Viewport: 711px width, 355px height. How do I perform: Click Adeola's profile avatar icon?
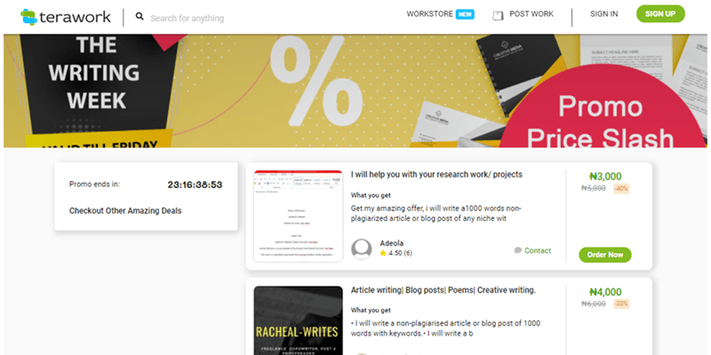pos(362,249)
